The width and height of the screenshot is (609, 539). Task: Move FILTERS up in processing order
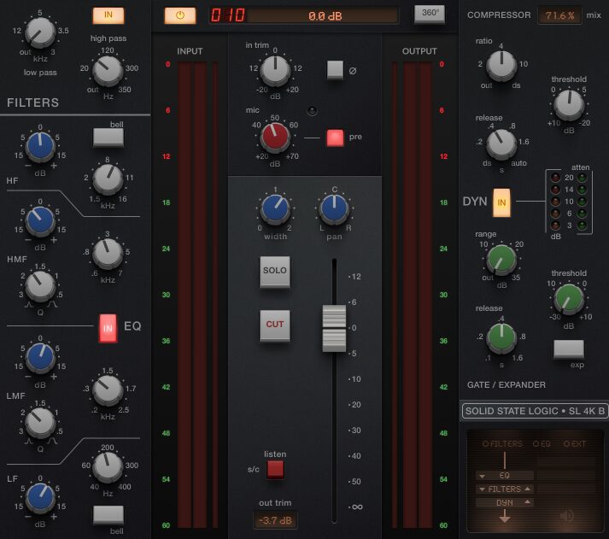point(529,489)
